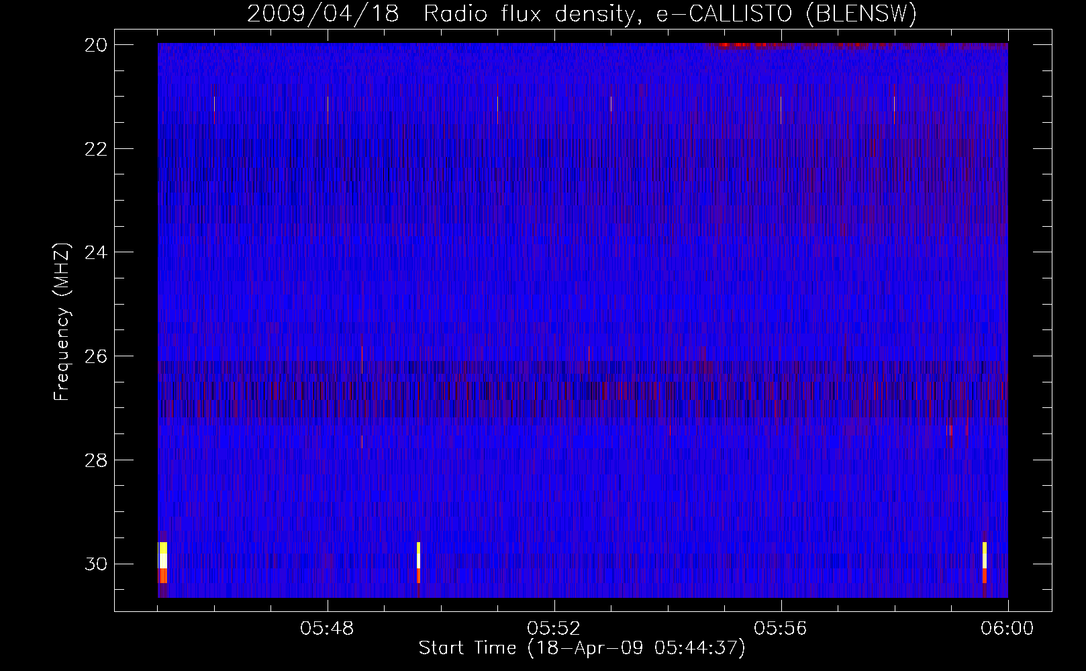Click the 'Start Time (18-Apr-09 05:44:37)' label

coord(582,648)
